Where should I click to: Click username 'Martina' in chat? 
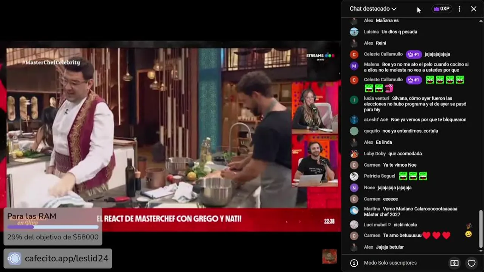[x=372, y=209]
